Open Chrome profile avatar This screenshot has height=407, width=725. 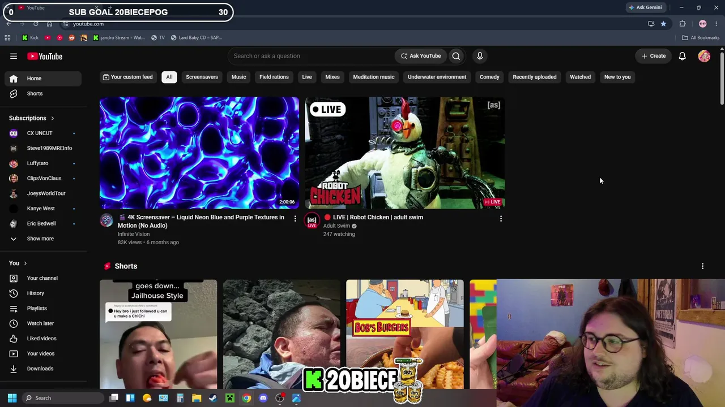click(x=703, y=24)
